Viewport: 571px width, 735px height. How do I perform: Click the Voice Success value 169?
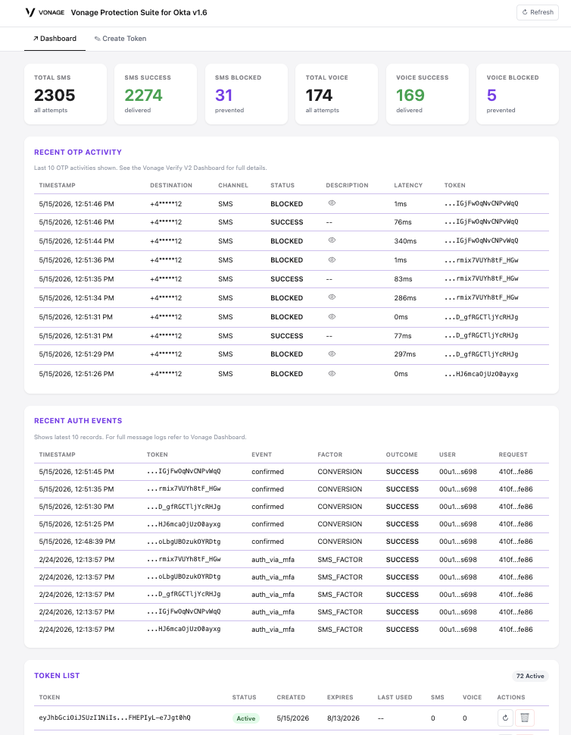tap(410, 95)
